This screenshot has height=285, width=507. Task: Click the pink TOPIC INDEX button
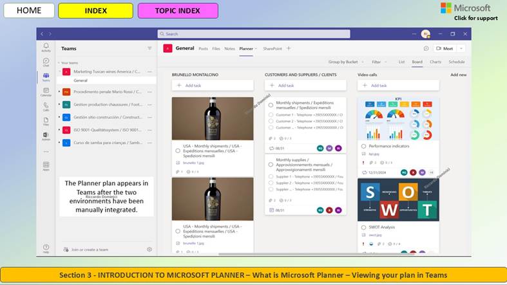click(x=178, y=11)
